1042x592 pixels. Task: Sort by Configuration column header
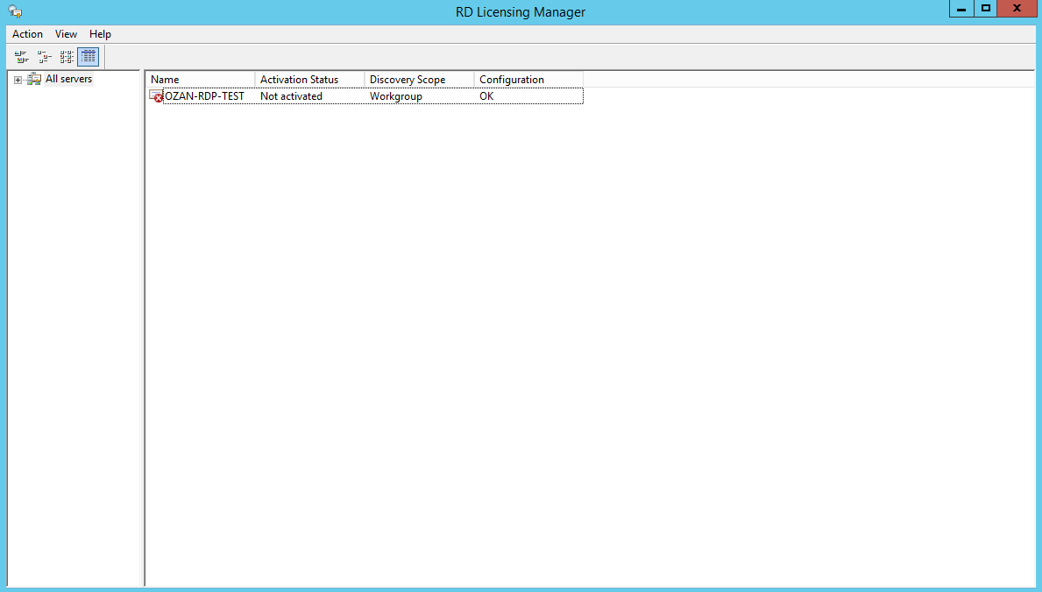[x=528, y=80]
